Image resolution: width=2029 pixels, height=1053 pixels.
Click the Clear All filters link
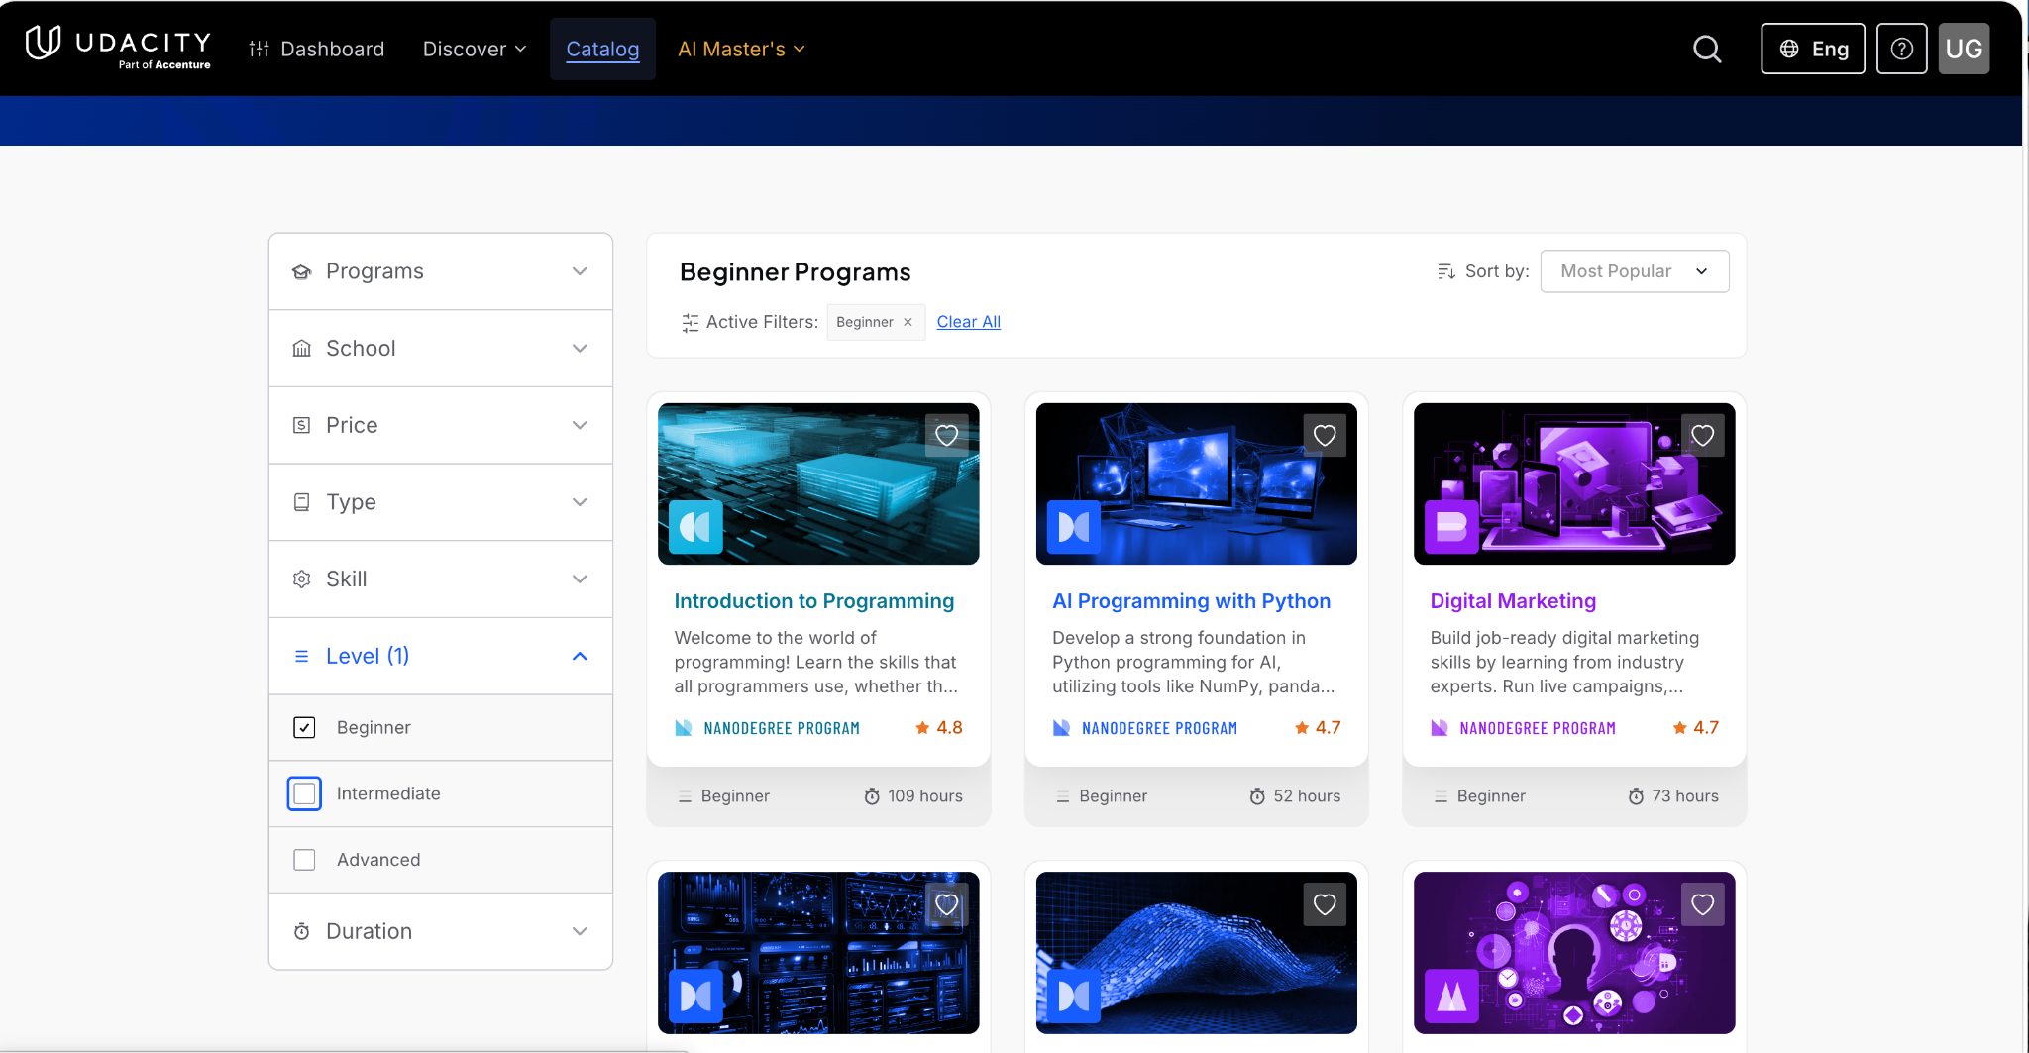[x=969, y=322]
